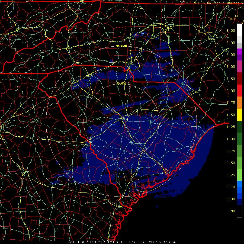
Task: Click the 0.50 legend value
Action: [x=231, y=163]
